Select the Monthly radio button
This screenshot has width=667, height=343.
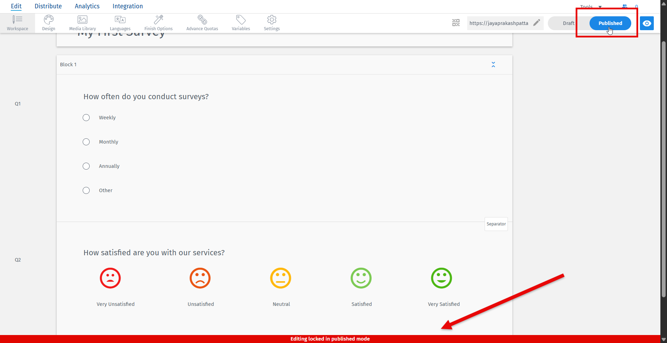pos(86,142)
